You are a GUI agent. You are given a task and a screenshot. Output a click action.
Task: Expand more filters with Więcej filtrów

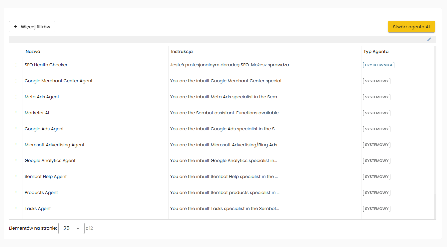click(x=32, y=27)
